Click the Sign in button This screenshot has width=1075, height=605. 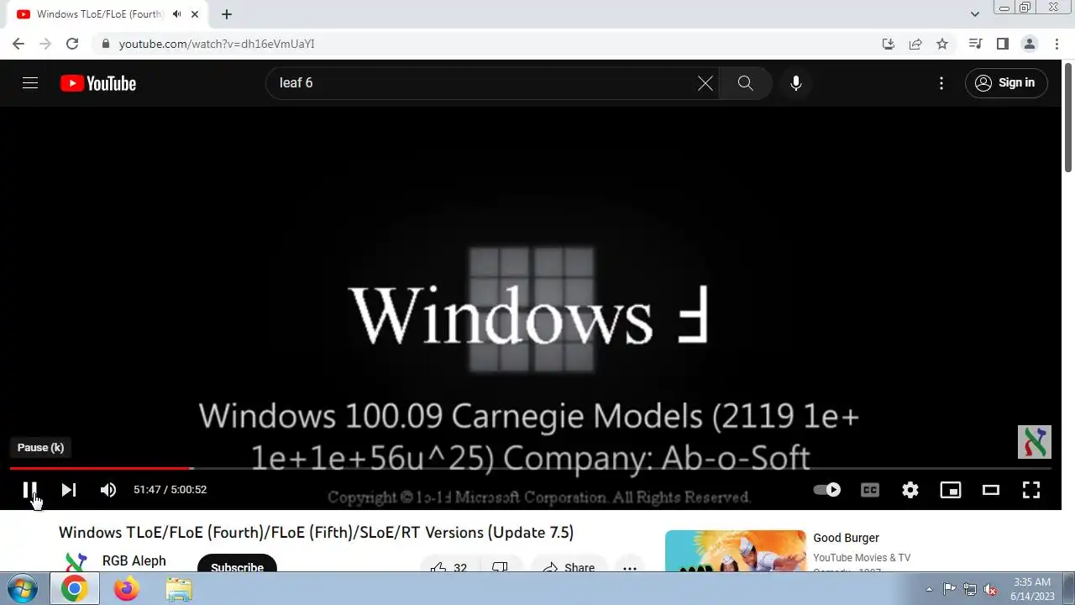pyautogui.click(x=1006, y=83)
